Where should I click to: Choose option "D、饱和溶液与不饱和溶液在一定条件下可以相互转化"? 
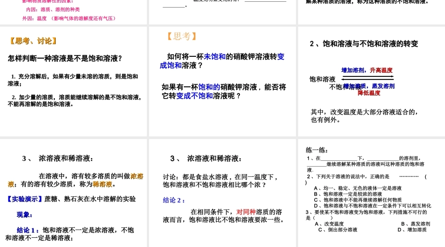coord(372,206)
